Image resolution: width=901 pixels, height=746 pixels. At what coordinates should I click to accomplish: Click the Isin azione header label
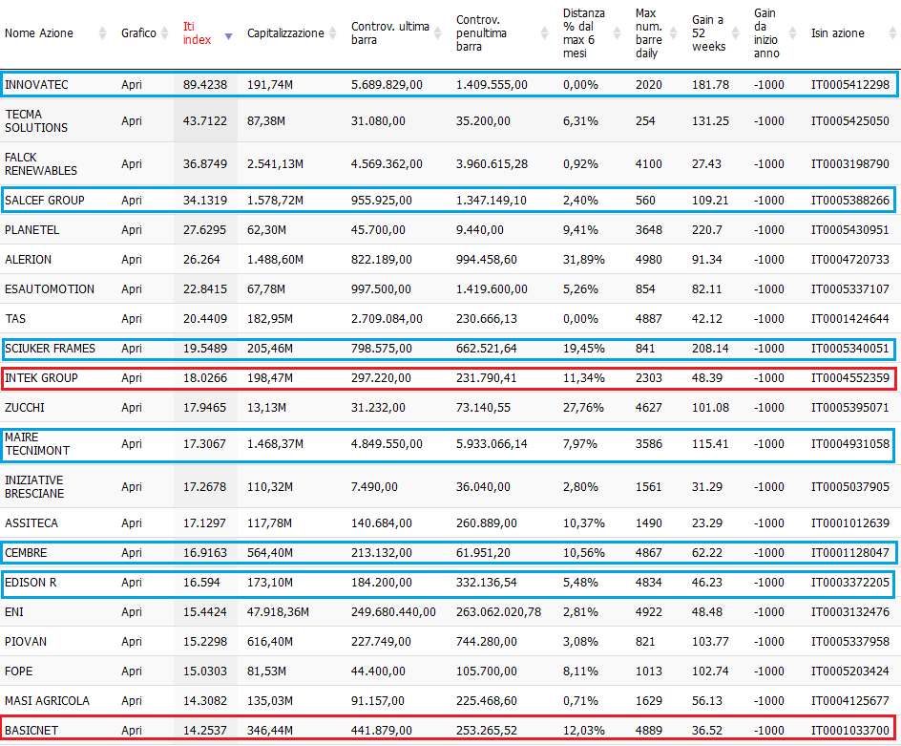837,33
